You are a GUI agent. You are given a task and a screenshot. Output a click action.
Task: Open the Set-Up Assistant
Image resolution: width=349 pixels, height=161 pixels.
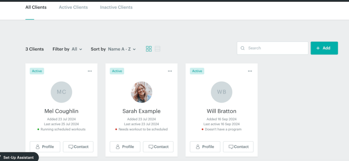(x=18, y=157)
